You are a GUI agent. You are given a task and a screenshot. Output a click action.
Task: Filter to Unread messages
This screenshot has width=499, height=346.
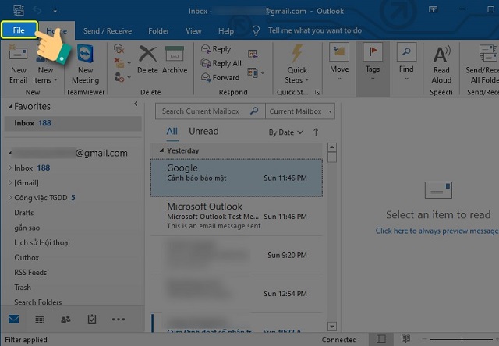coord(203,132)
